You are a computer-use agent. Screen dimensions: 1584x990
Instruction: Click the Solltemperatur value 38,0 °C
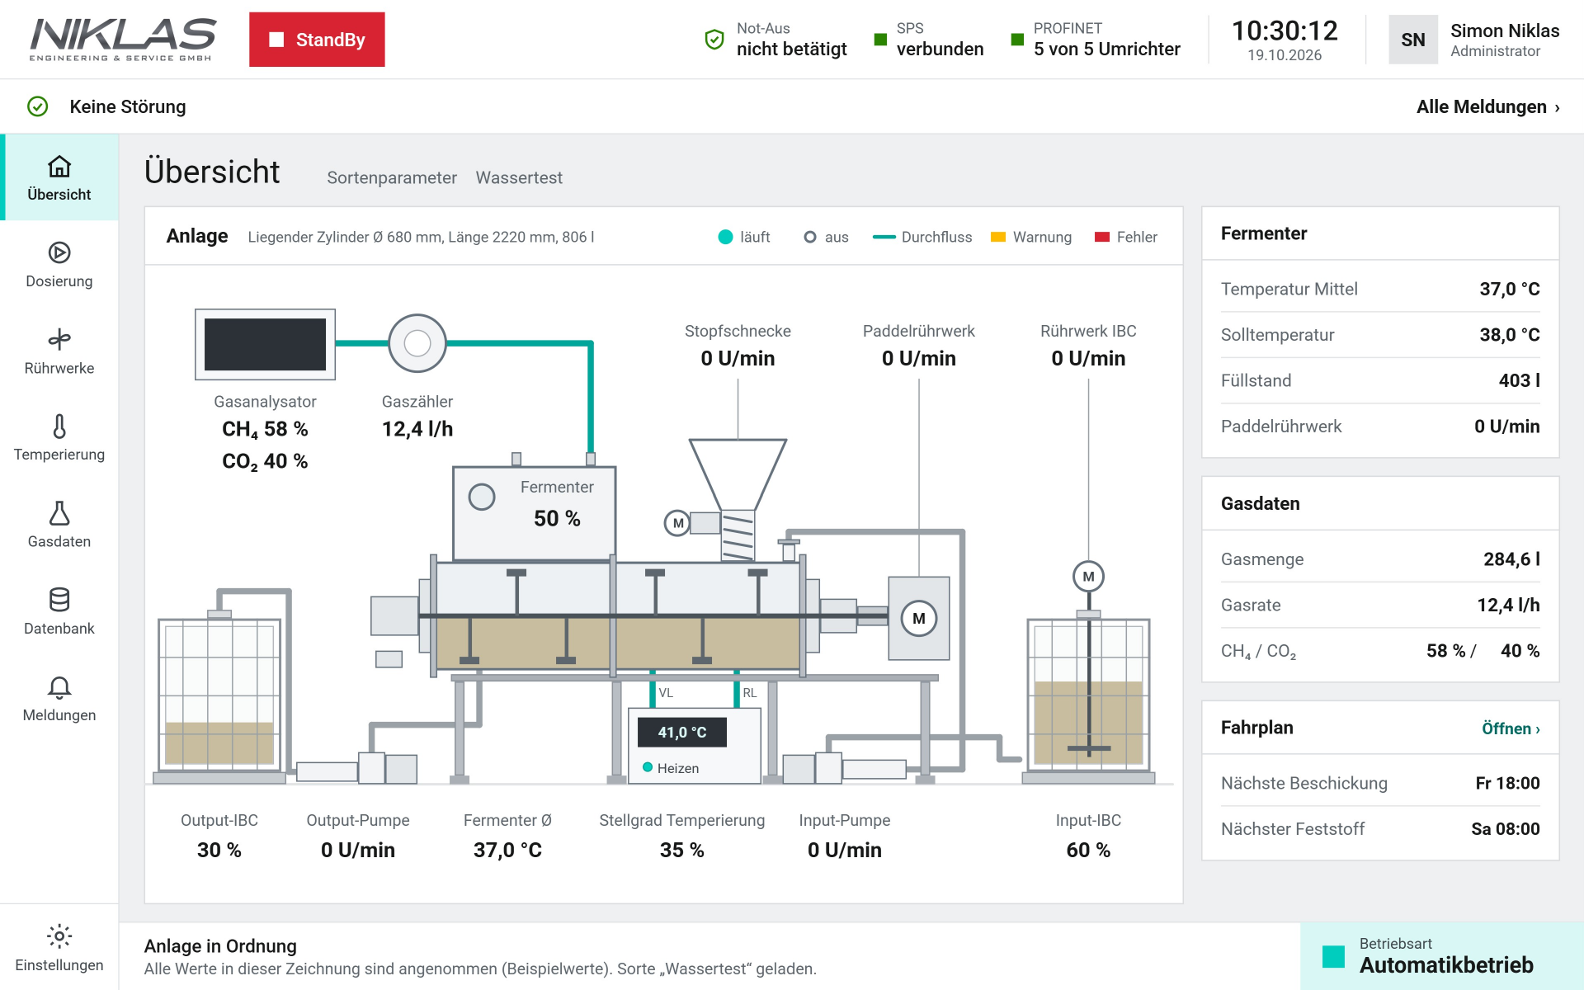(1509, 335)
